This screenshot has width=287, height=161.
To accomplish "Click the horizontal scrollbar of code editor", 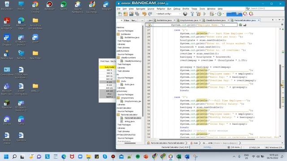I will click(x=207, y=139).
